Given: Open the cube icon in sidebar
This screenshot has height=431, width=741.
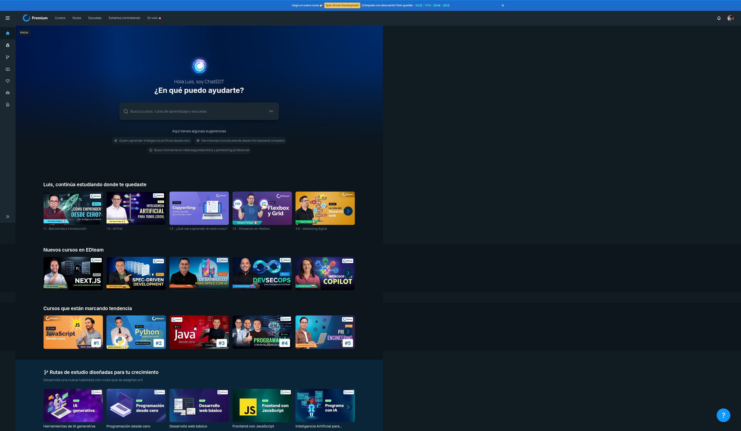Looking at the screenshot, I should click(x=8, y=45).
